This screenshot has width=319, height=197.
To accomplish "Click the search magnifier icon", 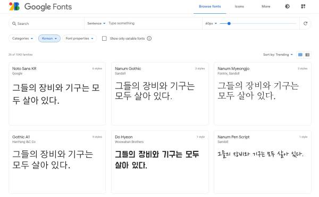I will pos(14,23).
